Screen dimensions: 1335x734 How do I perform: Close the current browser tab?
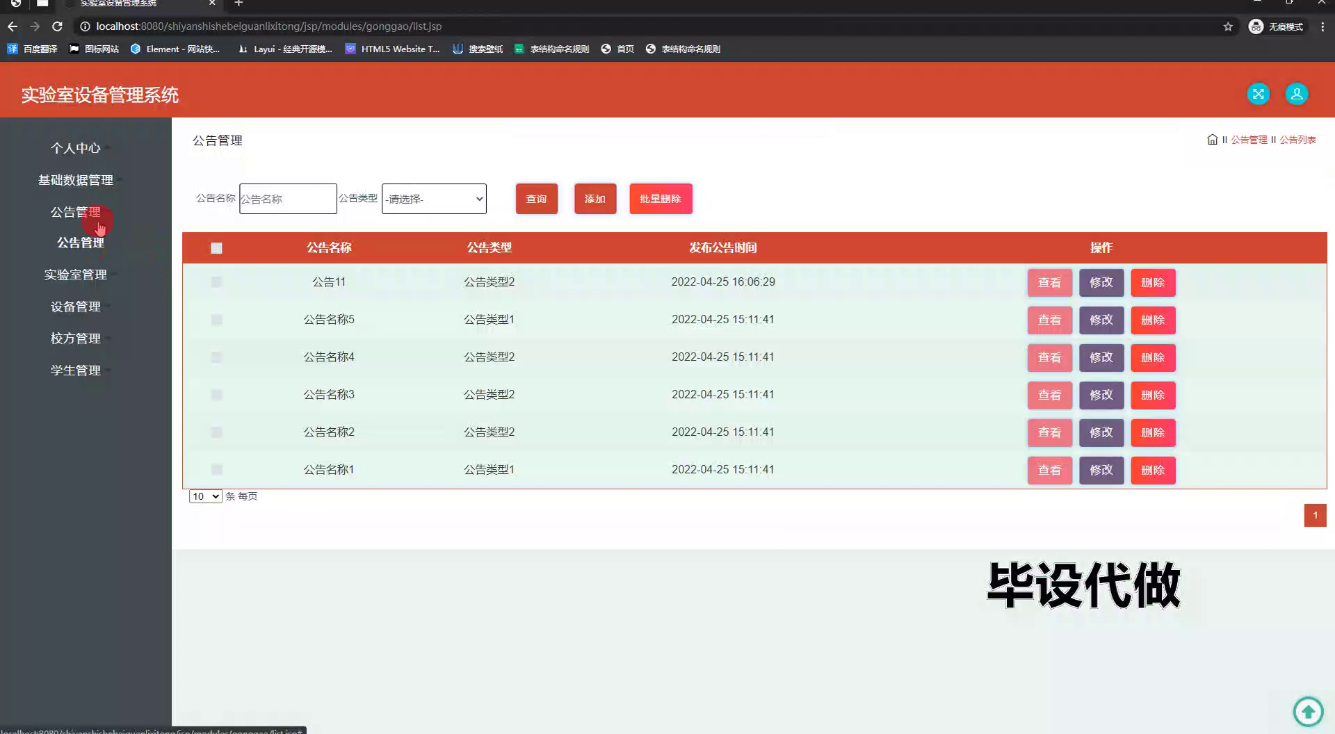point(212,3)
